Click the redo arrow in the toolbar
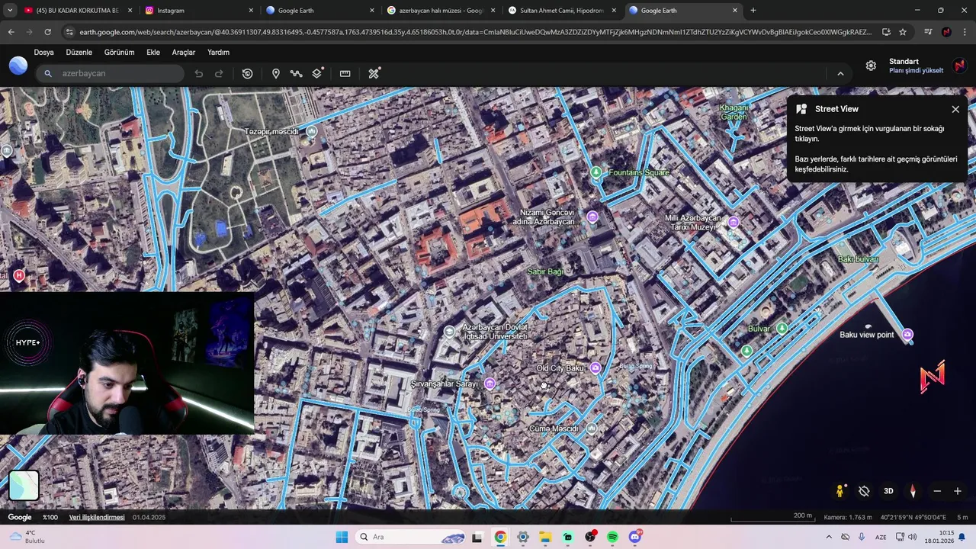Viewport: 976px width, 549px height. click(x=219, y=73)
